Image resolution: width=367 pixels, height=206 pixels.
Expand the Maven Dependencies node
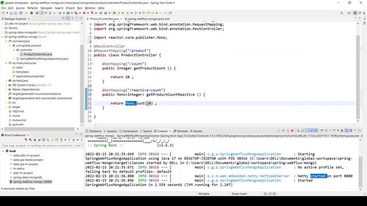(6, 89)
